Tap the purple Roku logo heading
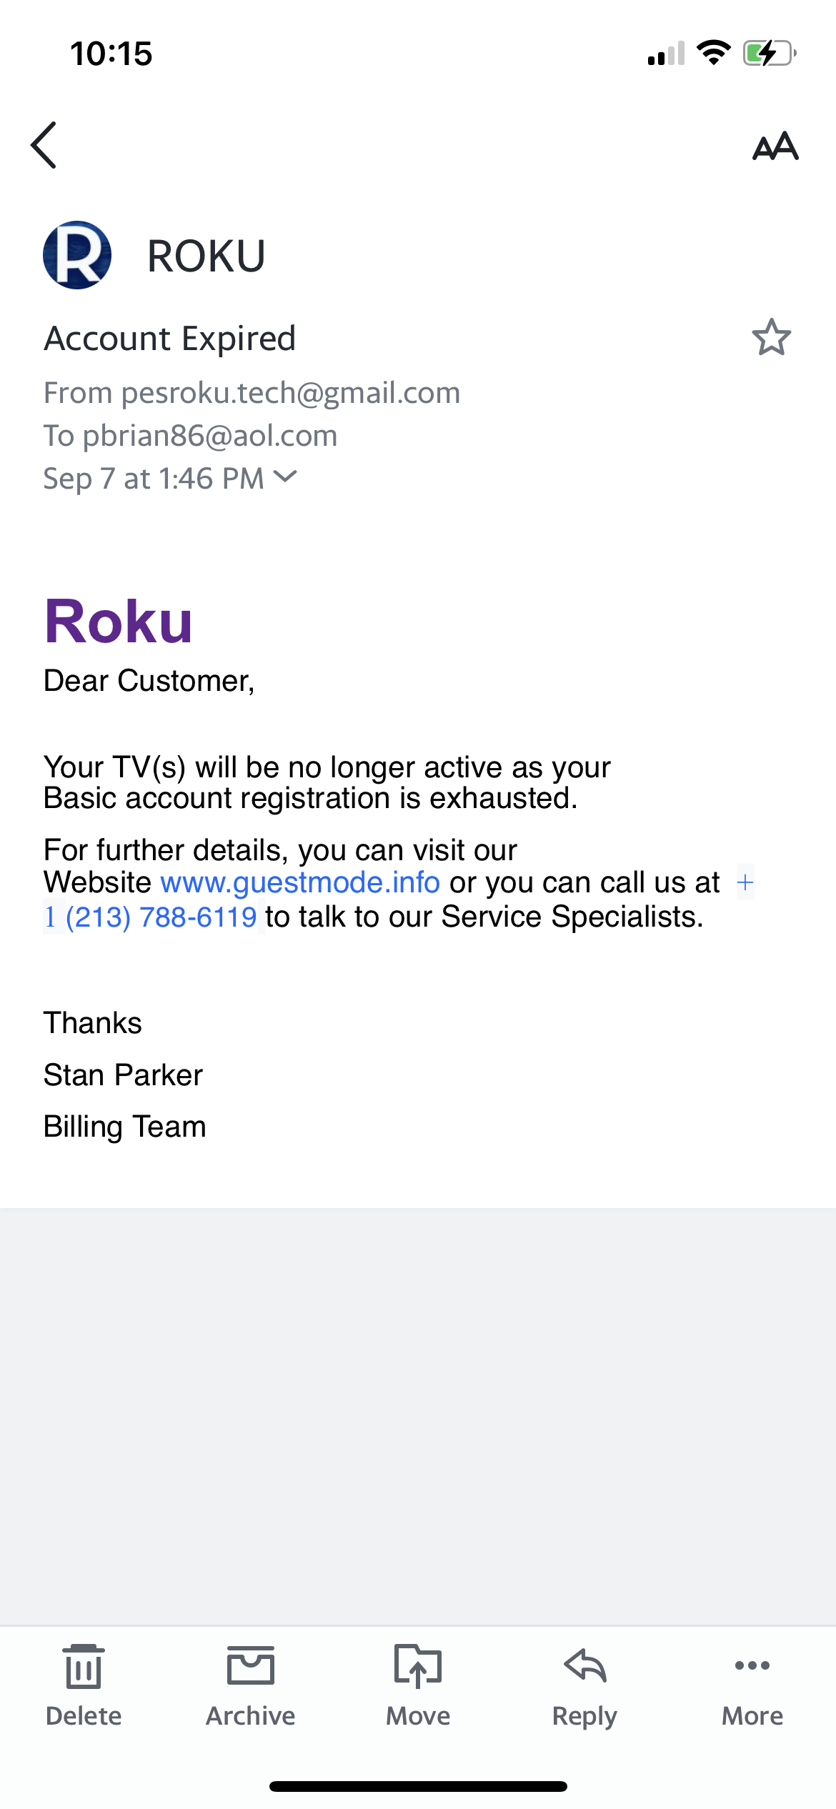 [x=119, y=622]
